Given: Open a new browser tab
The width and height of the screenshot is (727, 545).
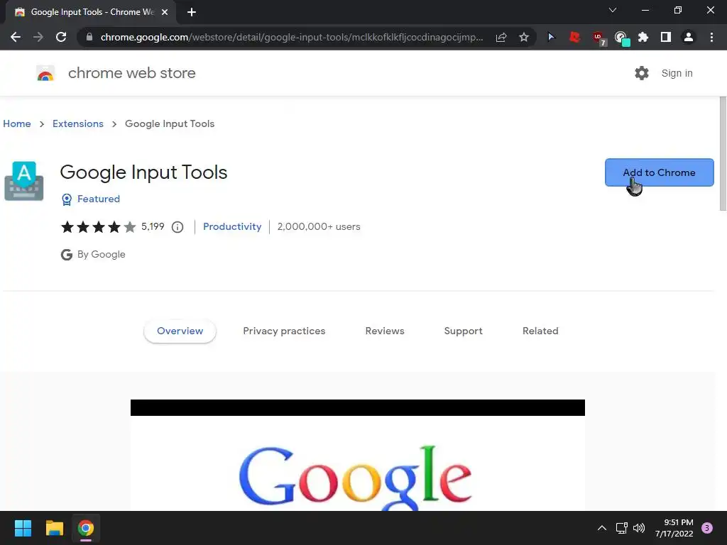Looking at the screenshot, I should [x=192, y=12].
